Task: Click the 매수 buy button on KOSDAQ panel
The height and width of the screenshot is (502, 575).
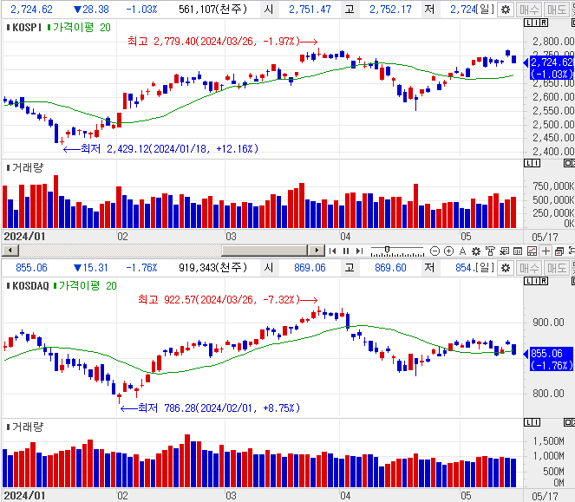Action: pyautogui.click(x=529, y=268)
